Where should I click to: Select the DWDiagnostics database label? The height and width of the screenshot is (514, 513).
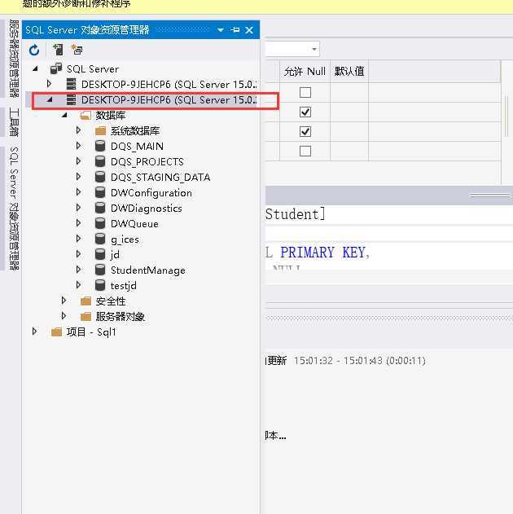(147, 209)
